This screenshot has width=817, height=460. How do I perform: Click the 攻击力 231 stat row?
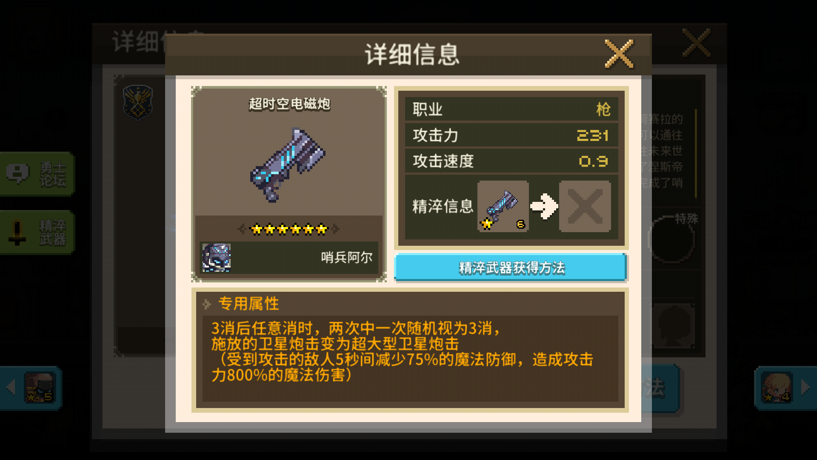[x=511, y=135]
